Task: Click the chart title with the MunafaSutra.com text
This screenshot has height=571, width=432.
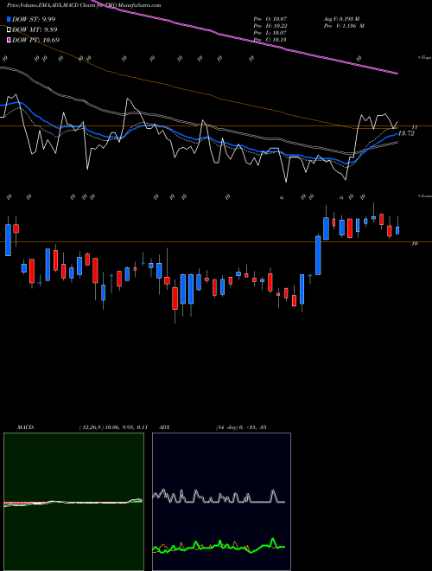Action: 84,5
